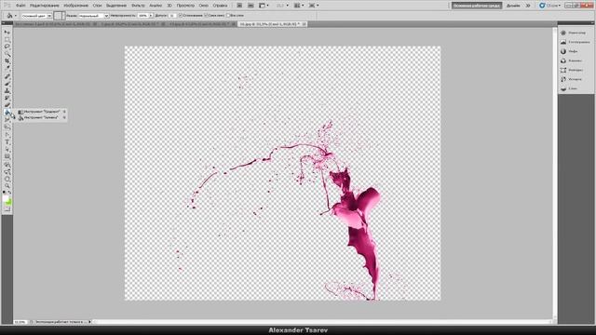Choose Инструмент "Заливка" from flyout
This screenshot has height=335, width=596.
[43, 118]
